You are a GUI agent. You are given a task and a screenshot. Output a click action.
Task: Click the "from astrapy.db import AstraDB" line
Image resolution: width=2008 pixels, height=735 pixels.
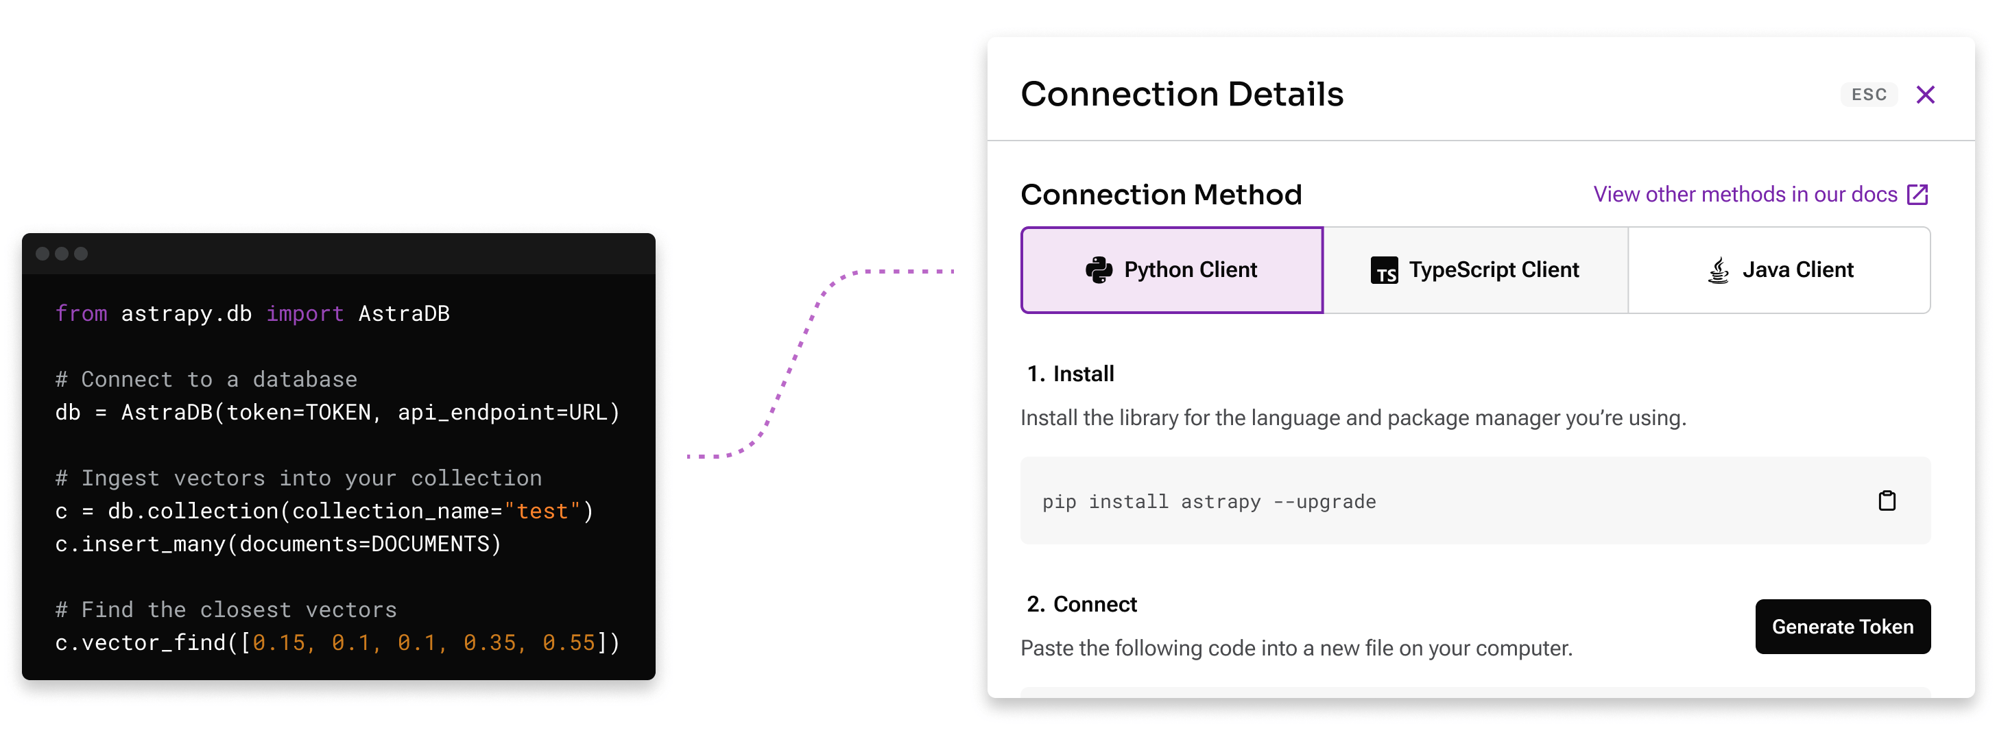coord(252,313)
